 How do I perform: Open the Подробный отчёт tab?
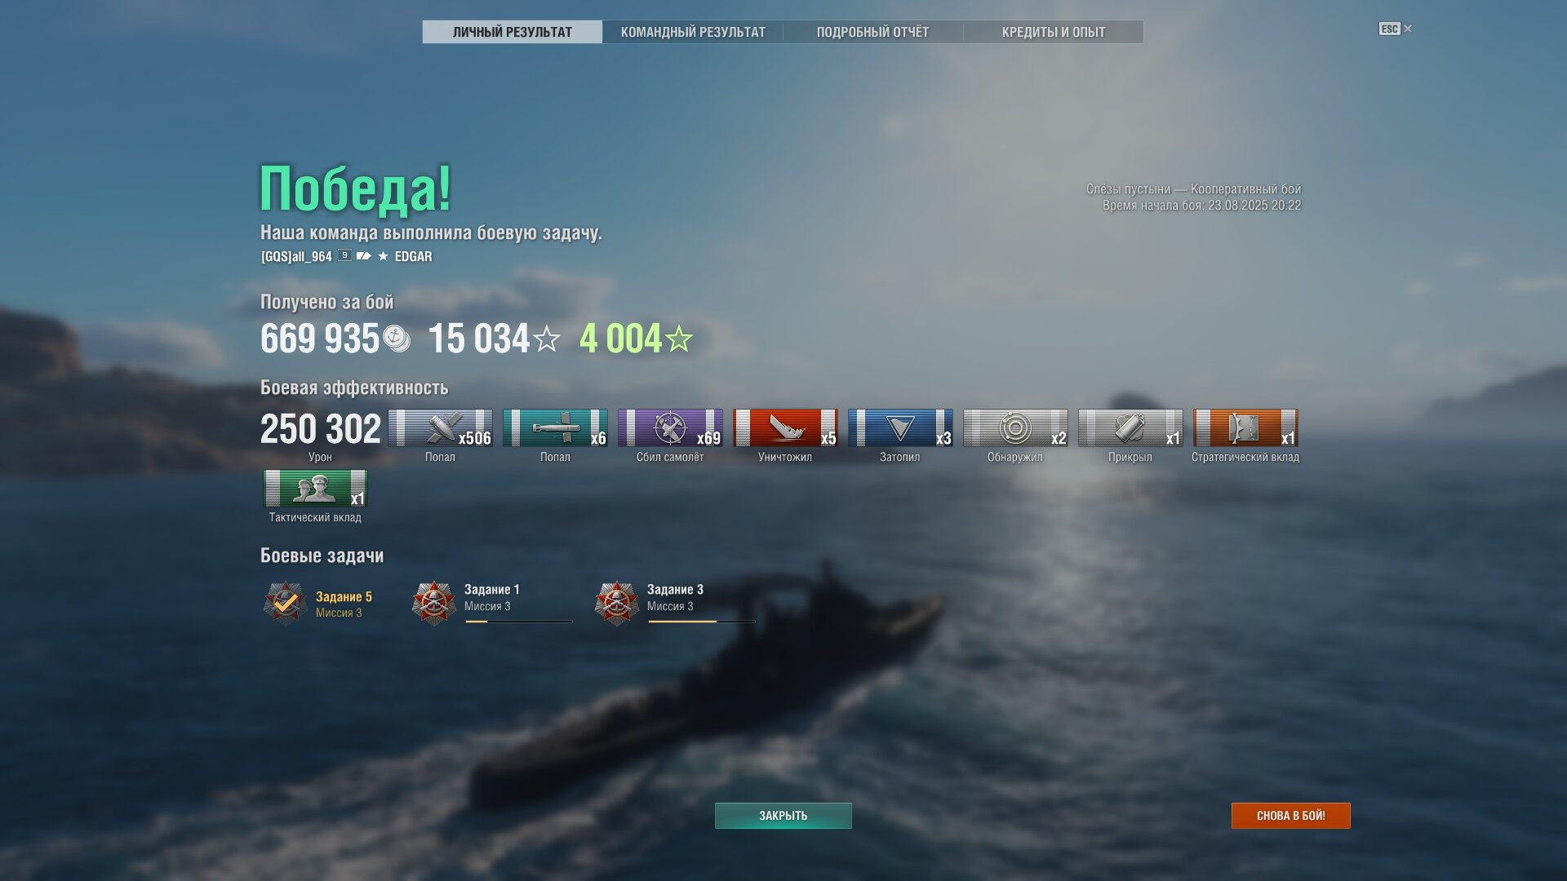coord(872,32)
